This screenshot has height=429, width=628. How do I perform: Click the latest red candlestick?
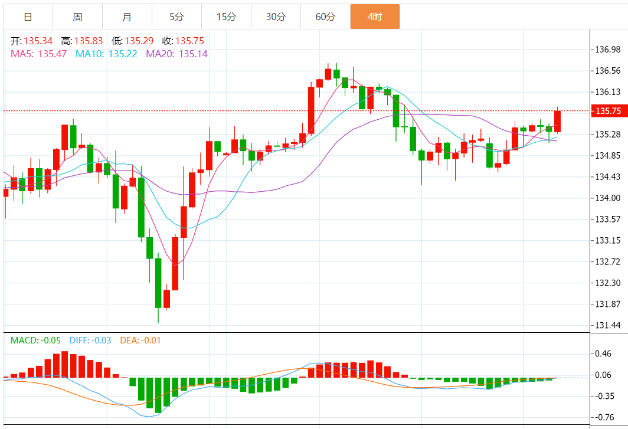(557, 121)
